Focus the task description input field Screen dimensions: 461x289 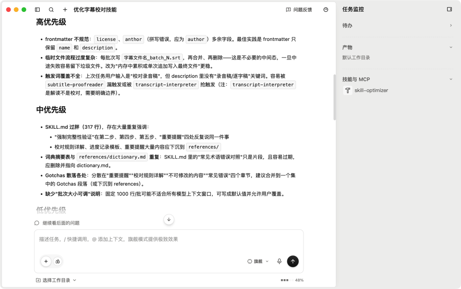click(x=169, y=240)
